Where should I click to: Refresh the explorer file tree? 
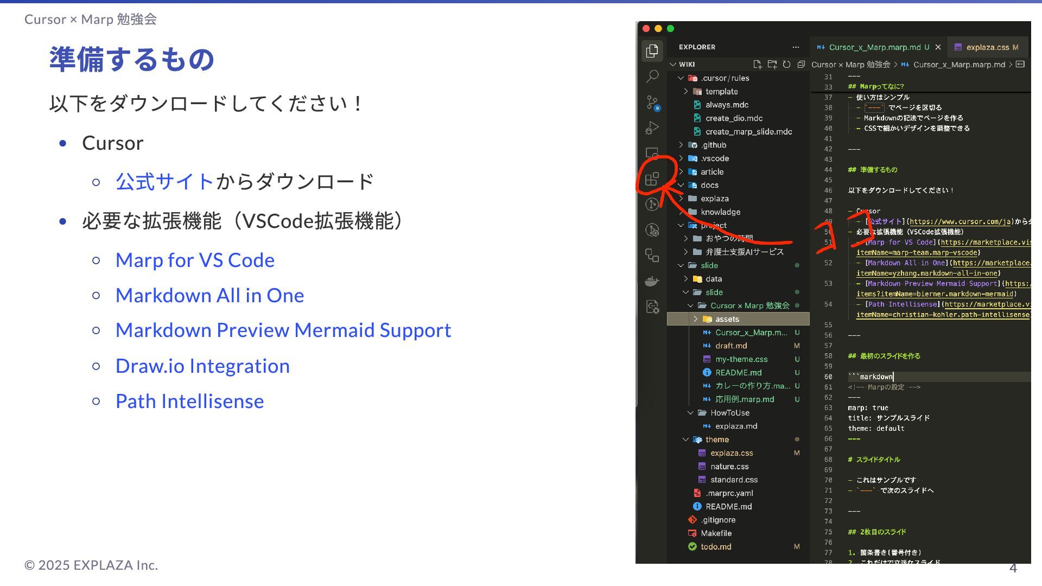coord(786,65)
